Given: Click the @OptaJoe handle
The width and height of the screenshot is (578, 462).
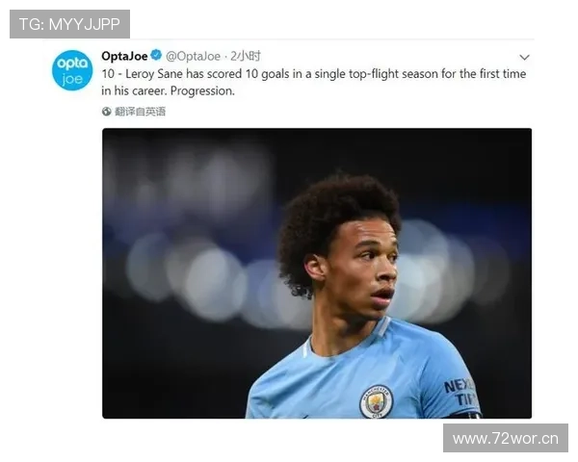Looking at the screenshot, I should tap(193, 56).
